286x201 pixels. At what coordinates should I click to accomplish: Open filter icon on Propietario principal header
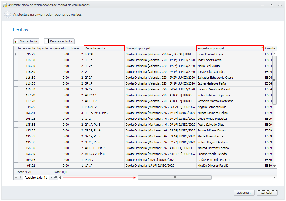262,48
